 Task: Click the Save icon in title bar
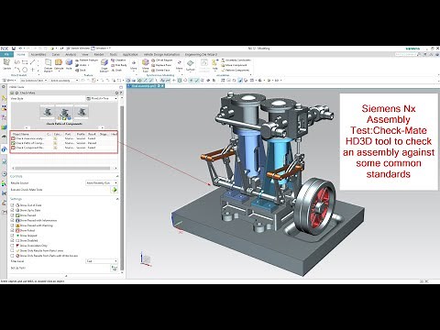coord(14,49)
